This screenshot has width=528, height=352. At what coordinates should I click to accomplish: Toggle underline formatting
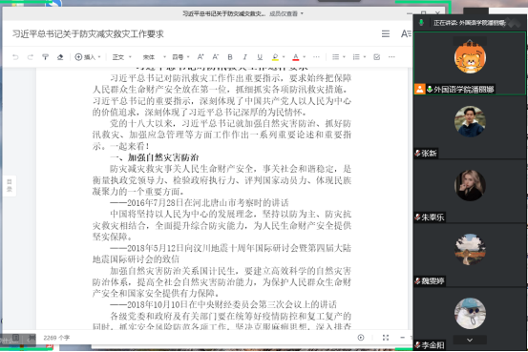point(260,57)
